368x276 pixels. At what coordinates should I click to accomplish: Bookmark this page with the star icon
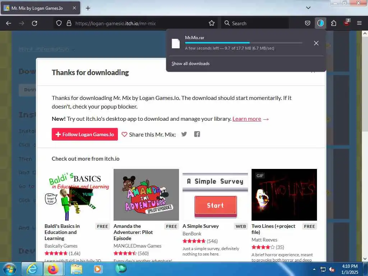[x=211, y=23]
